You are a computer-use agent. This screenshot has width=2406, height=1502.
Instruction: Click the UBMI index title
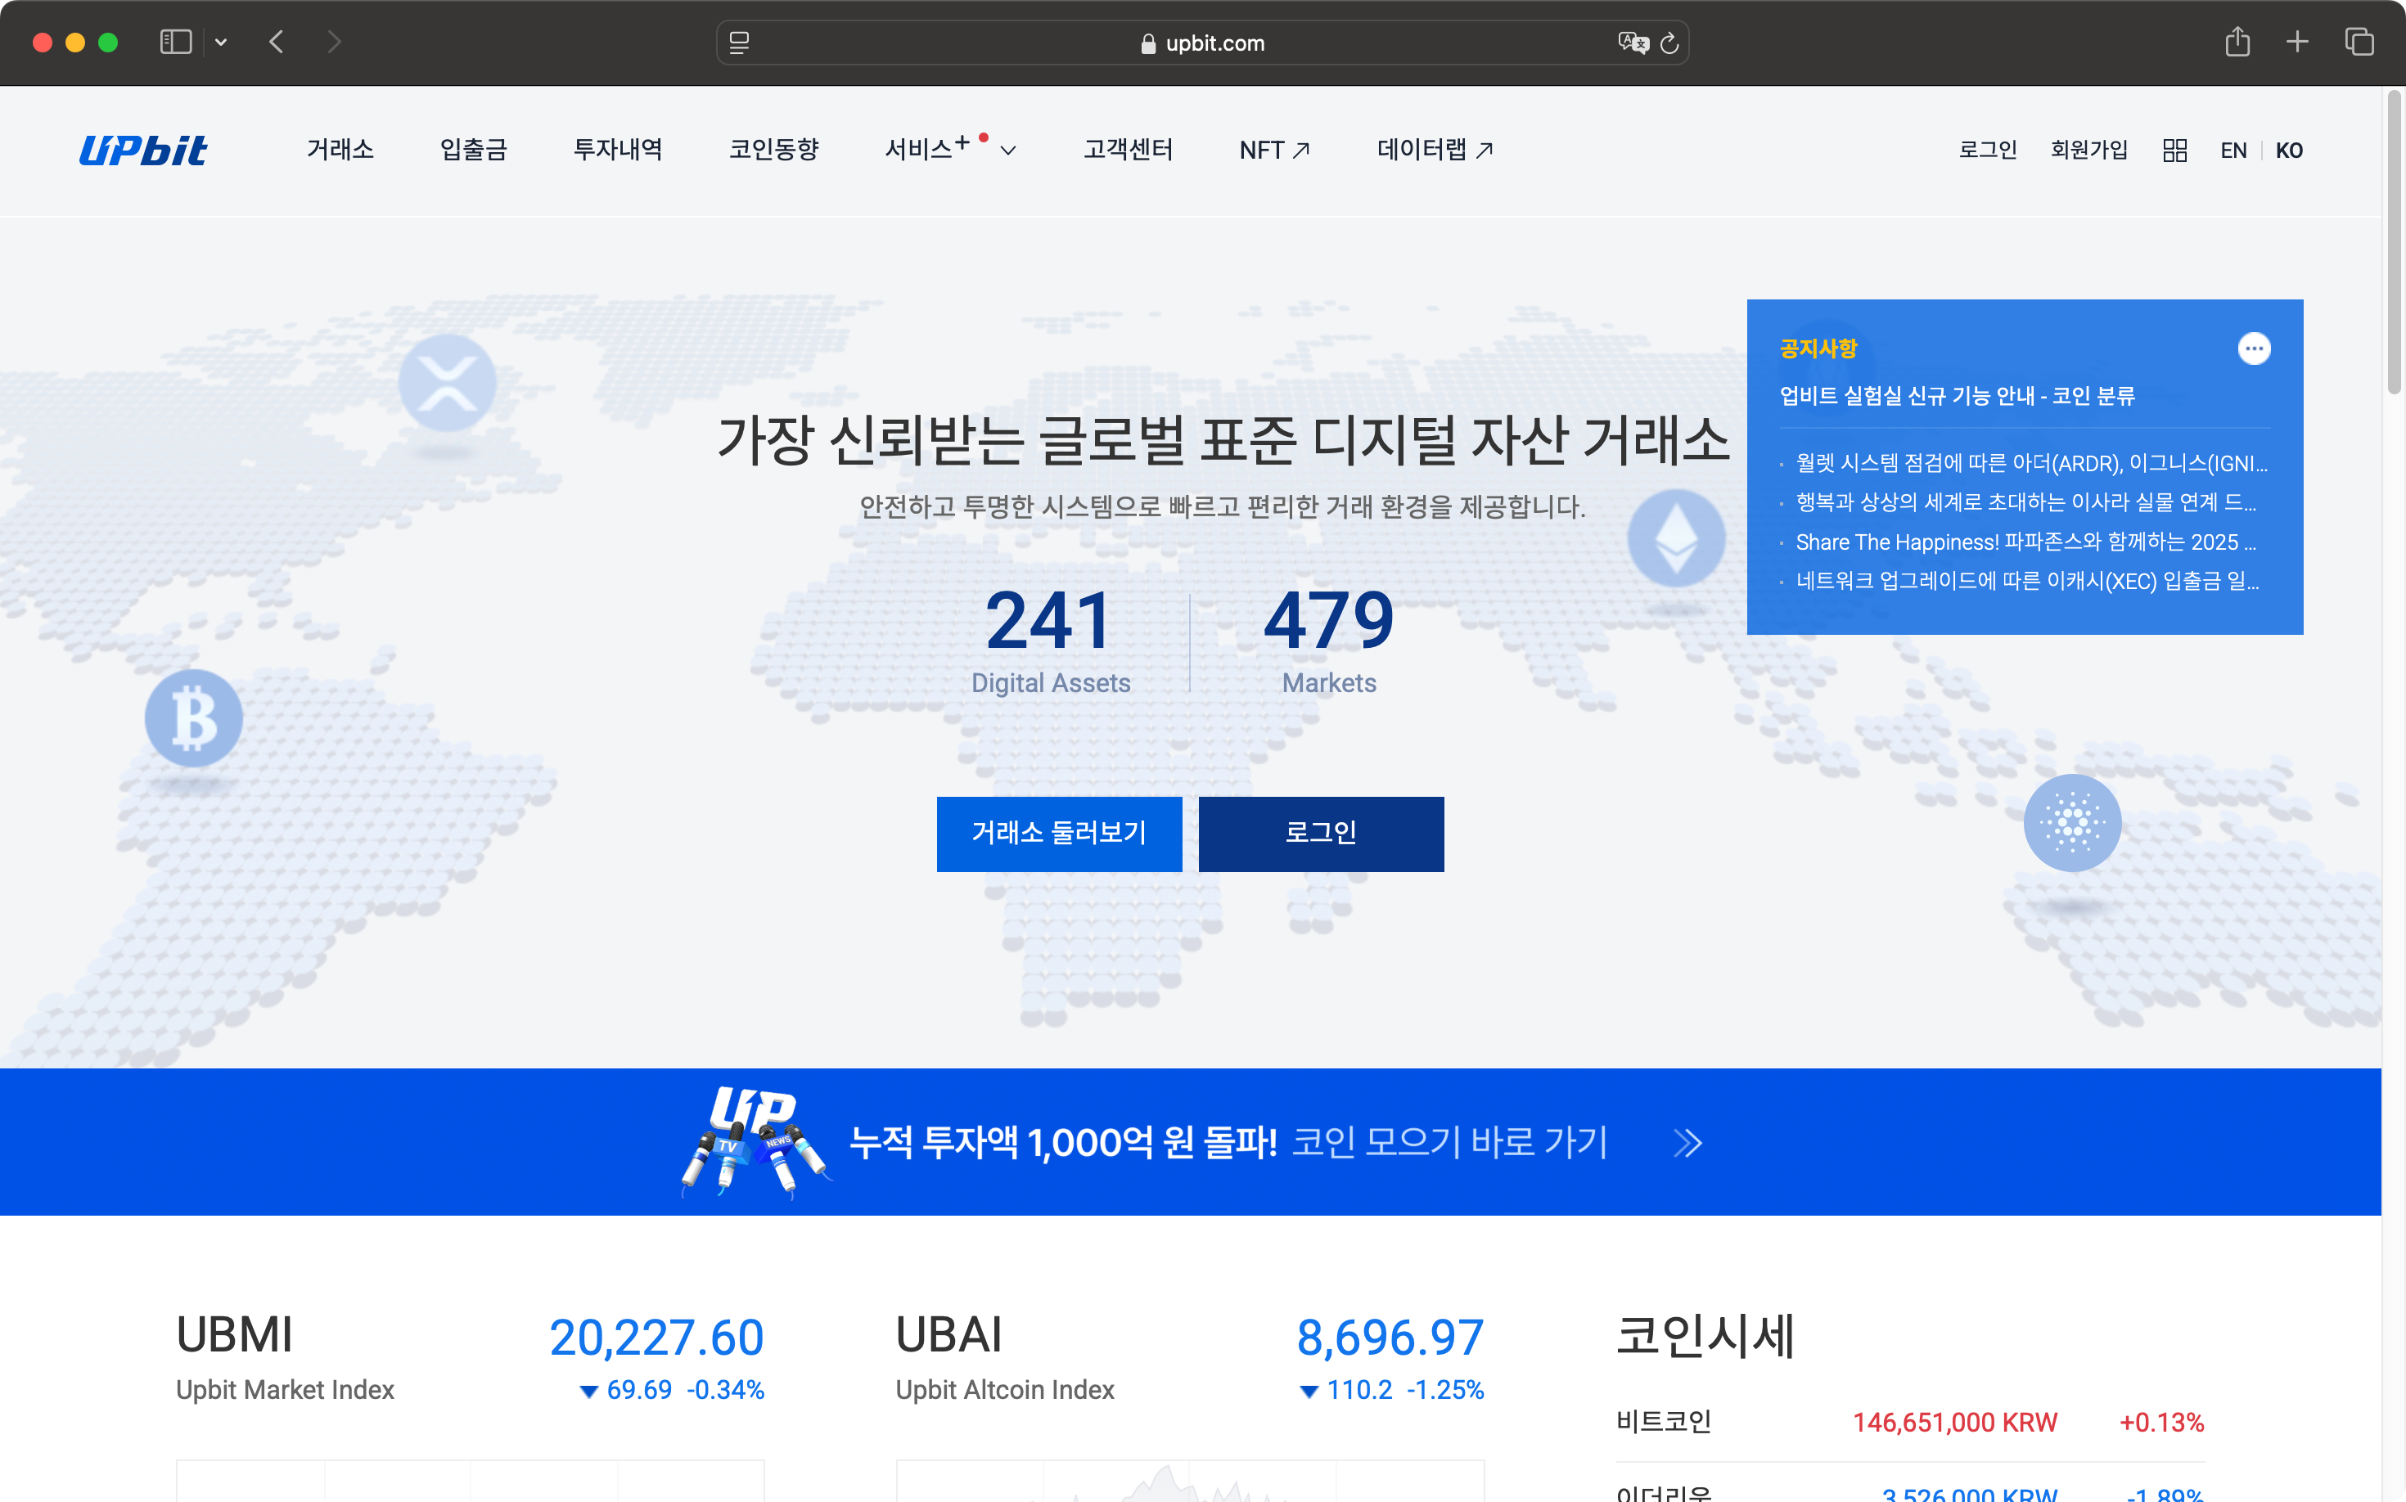coord(235,1335)
